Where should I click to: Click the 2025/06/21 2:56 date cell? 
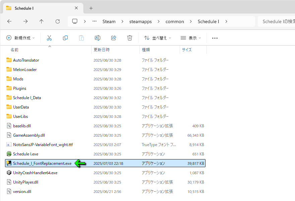click(107, 192)
